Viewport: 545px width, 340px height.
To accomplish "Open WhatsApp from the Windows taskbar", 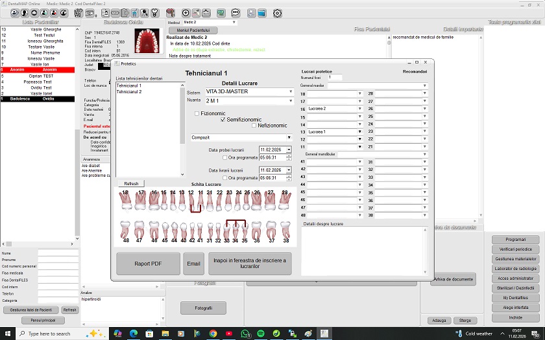I will point(246,334).
